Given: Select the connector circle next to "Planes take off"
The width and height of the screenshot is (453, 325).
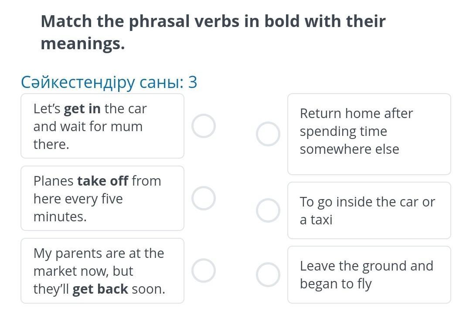Looking at the screenshot, I should coord(204,198).
